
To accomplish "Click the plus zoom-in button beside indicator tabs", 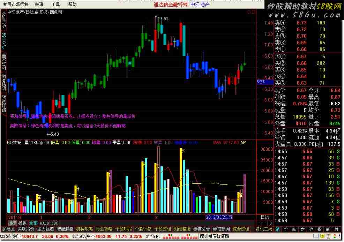I will point(259,223).
